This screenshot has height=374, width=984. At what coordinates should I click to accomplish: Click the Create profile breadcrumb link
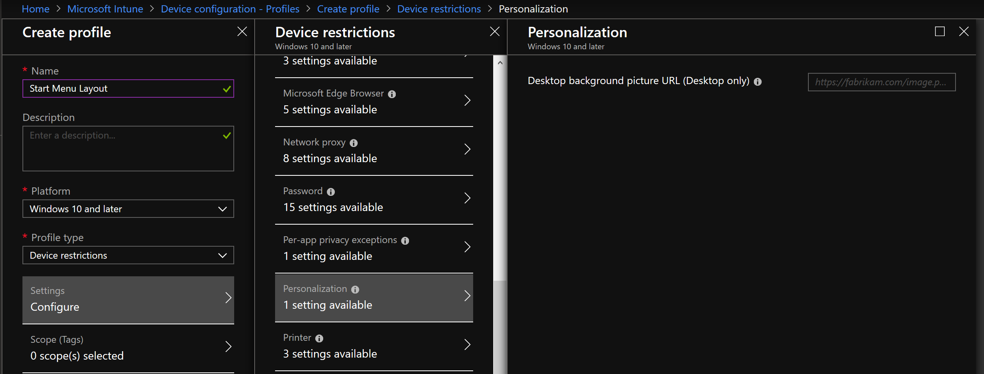tap(348, 9)
